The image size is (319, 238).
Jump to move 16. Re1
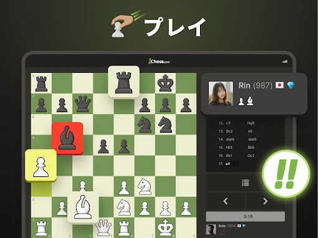point(229,155)
